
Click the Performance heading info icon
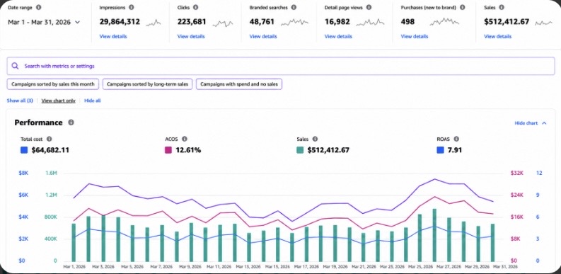coord(71,122)
